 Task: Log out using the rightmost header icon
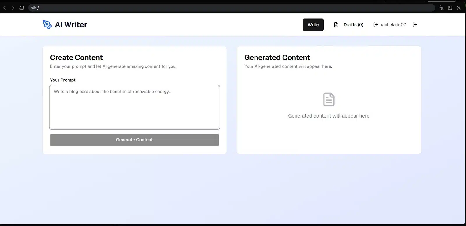pyautogui.click(x=415, y=25)
